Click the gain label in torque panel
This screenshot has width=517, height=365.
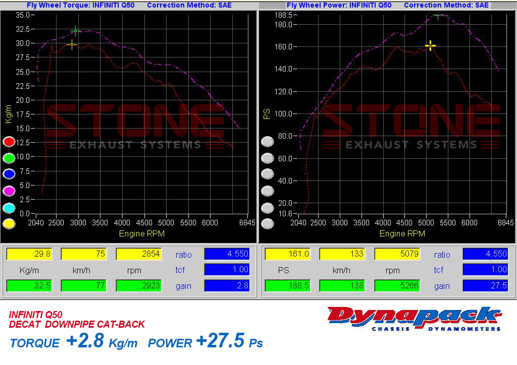tap(183, 286)
